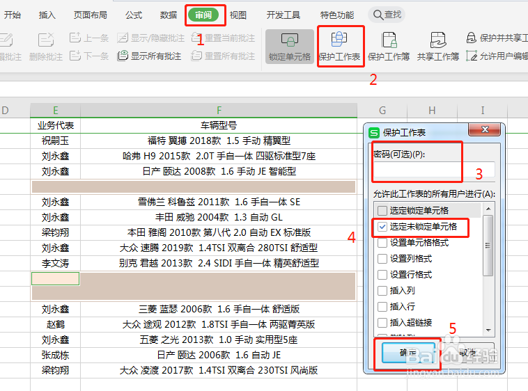Viewport: 528px width, 391px height.
Task: Click cell 丰田 威驰 2004款
Action: [x=219, y=217]
